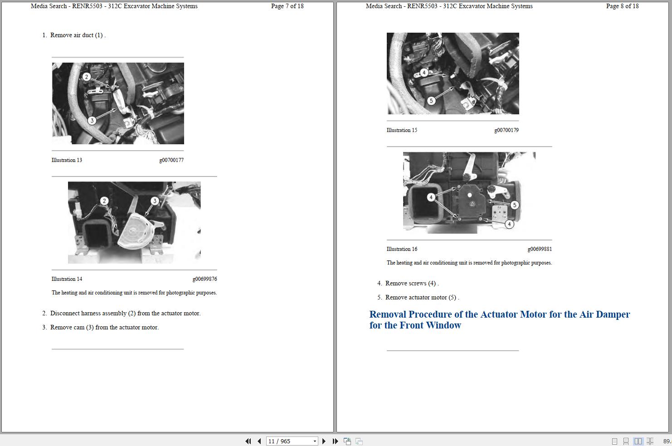Click 'Page 8 of 18' header
Image resolution: width=672 pixels, height=446 pixels.
[x=623, y=6]
